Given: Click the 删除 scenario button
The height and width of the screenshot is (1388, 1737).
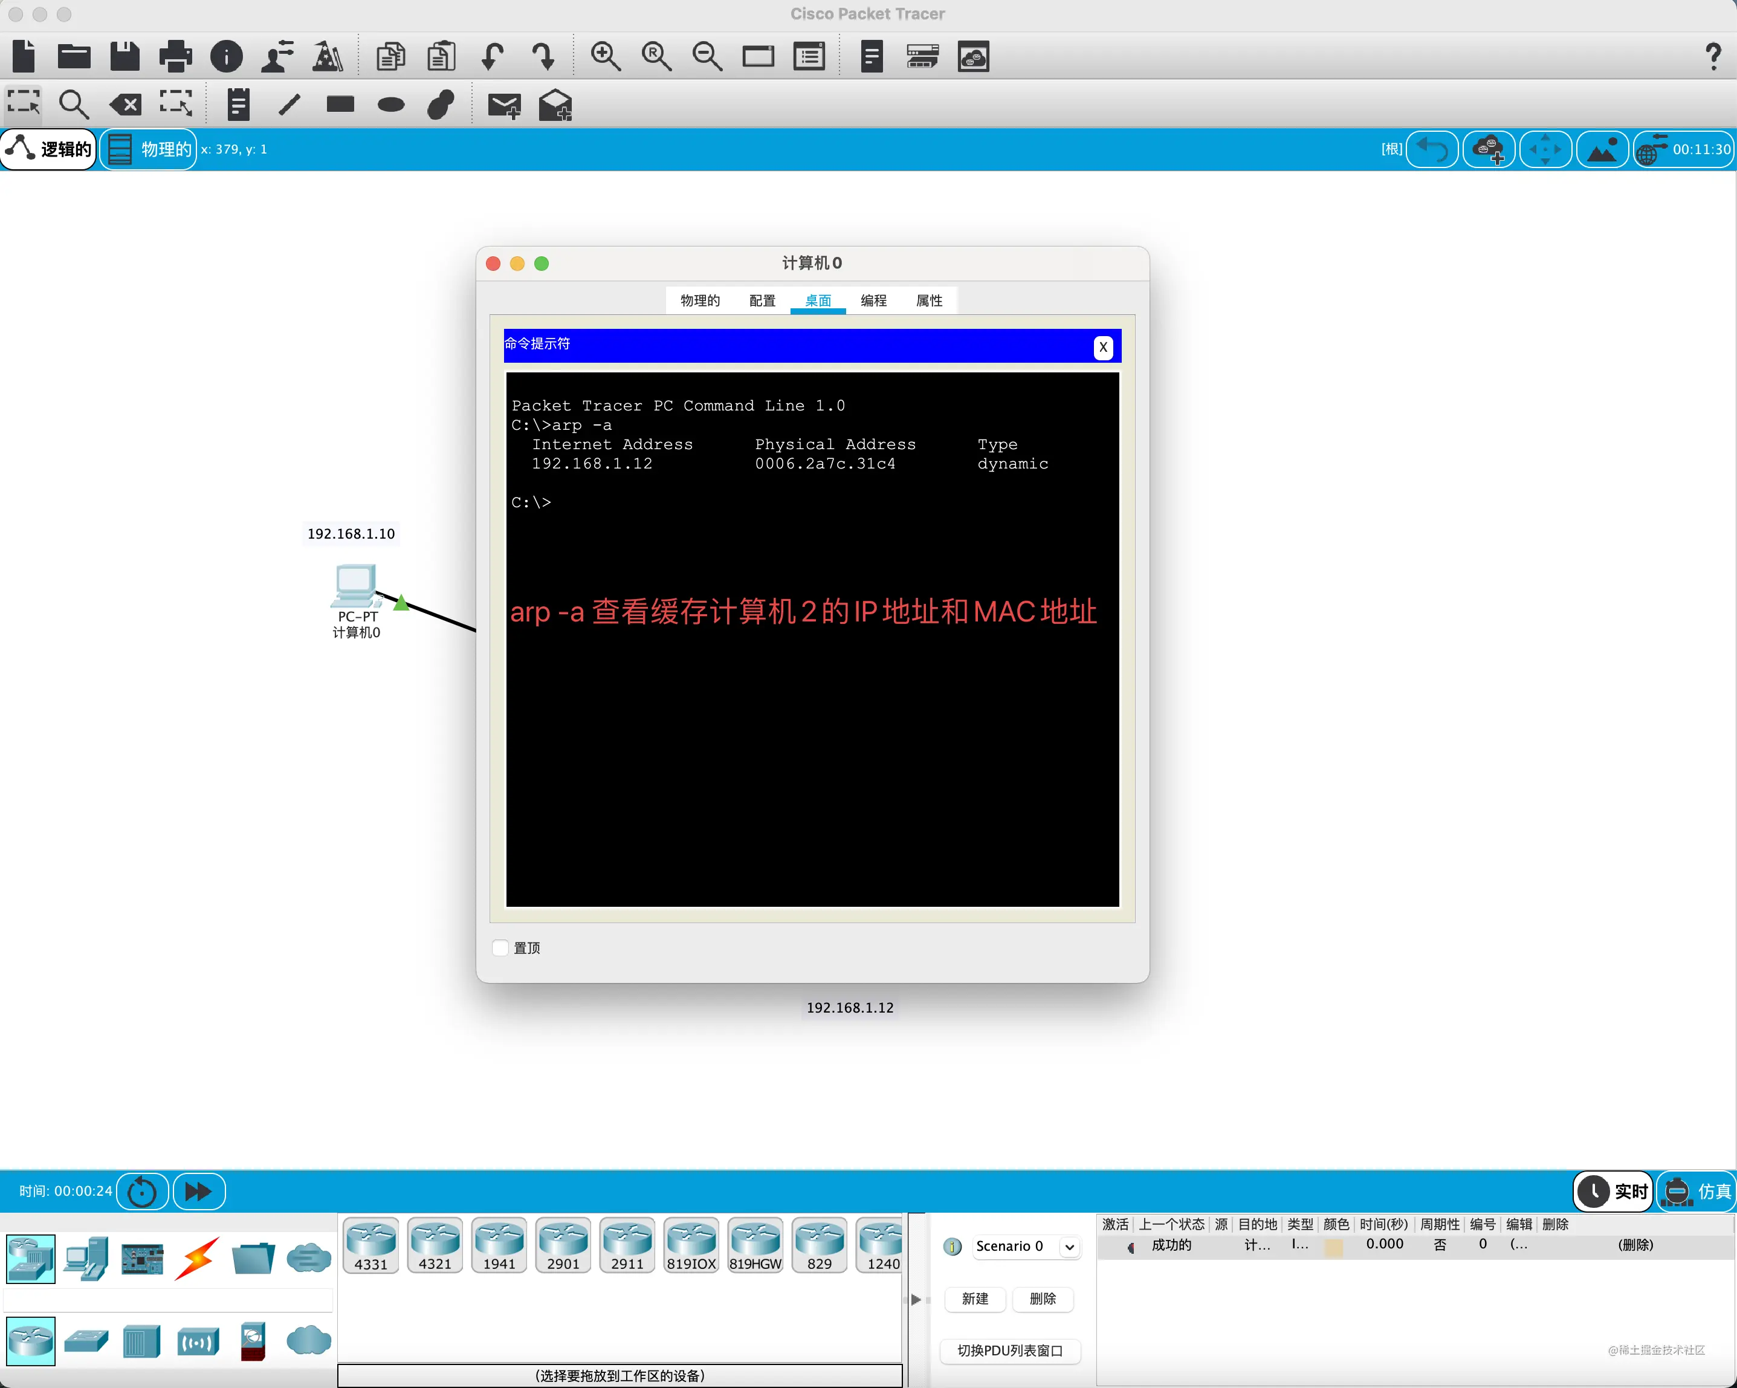Looking at the screenshot, I should coord(1043,1299).
